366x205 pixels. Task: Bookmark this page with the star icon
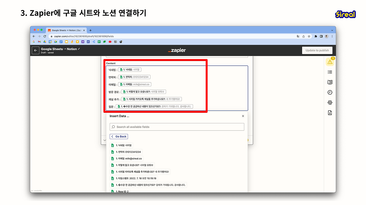point(309,36)
